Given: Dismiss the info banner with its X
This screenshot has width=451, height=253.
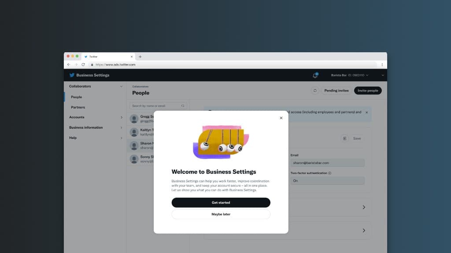Looking at the screenshot, I should tap(367, 112).
